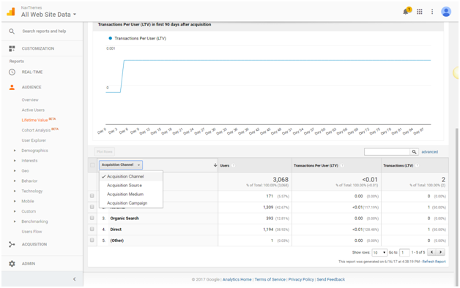Open the Show rows dropdown

(x=379, y=252)
